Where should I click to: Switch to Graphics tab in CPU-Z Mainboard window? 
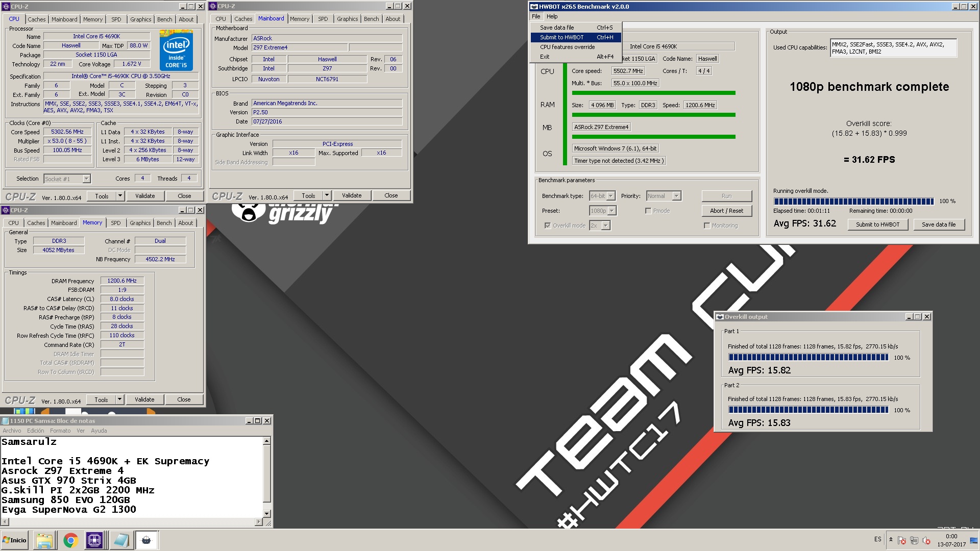347,19
